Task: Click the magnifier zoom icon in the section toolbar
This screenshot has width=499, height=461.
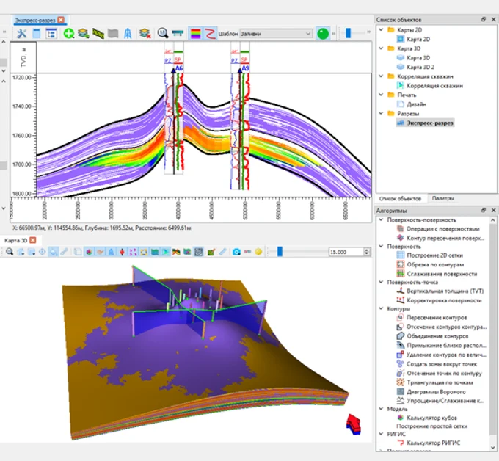Action: [x=162, y=34]
